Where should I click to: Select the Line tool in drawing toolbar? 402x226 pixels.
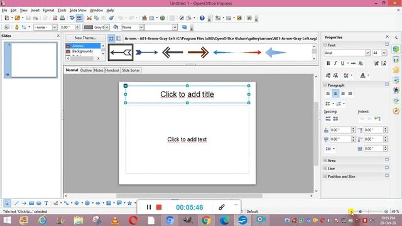[16, 203]
